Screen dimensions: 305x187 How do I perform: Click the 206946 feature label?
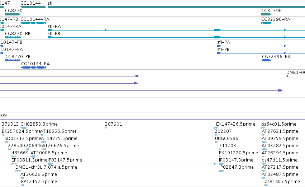[34, 146]
